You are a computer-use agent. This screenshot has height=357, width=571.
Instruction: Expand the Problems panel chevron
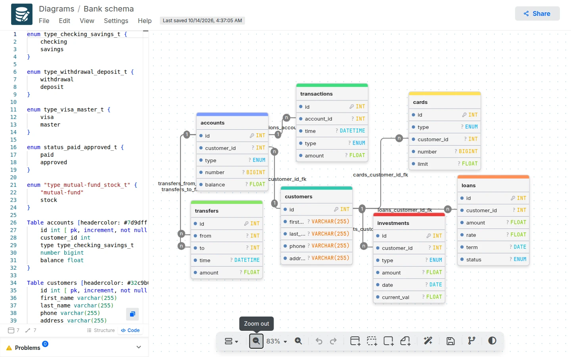(139, 347)
